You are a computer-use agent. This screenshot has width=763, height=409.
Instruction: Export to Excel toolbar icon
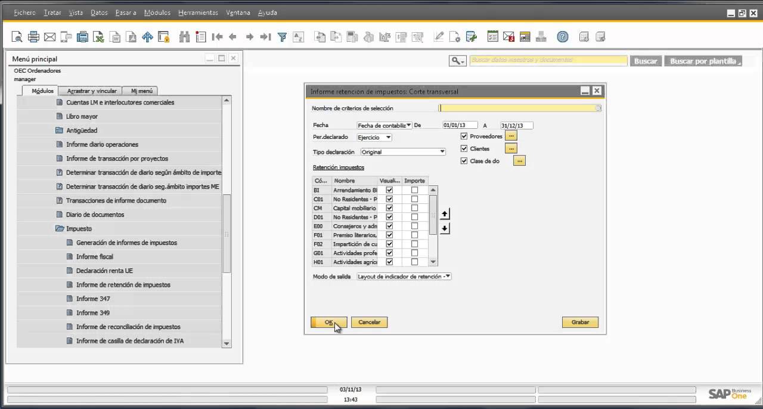click(99, 37)
